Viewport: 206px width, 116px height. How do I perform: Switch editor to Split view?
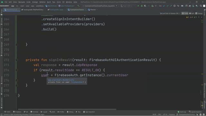(x=192, y=14)
